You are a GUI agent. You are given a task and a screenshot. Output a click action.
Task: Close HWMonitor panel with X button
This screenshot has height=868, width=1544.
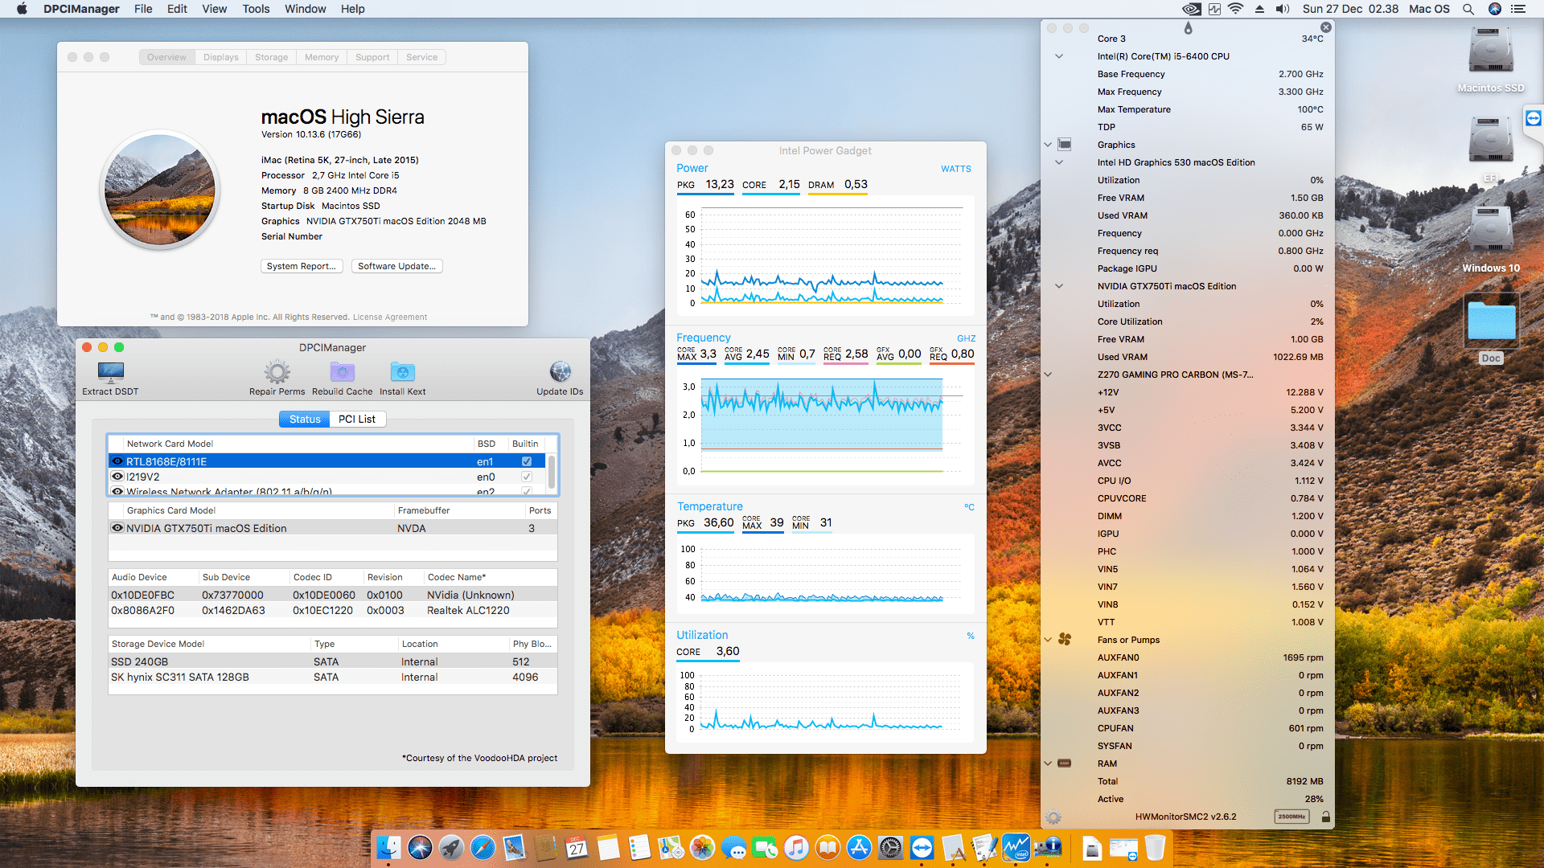click(x=1326, y=27)
